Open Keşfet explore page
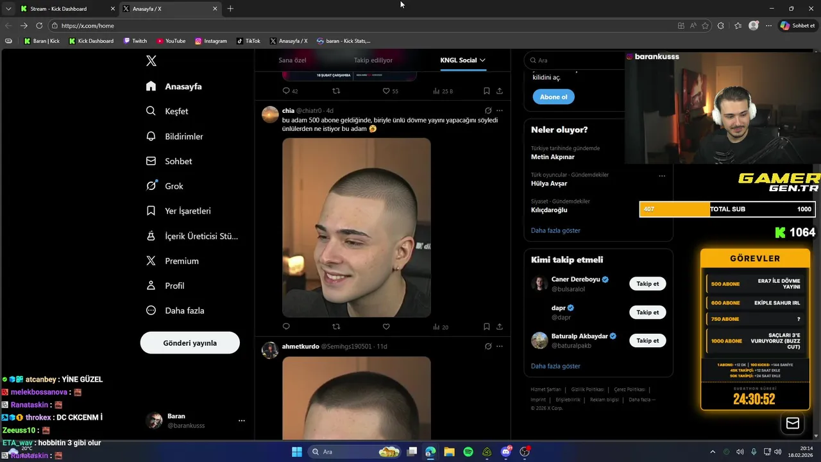 point(167,111)
